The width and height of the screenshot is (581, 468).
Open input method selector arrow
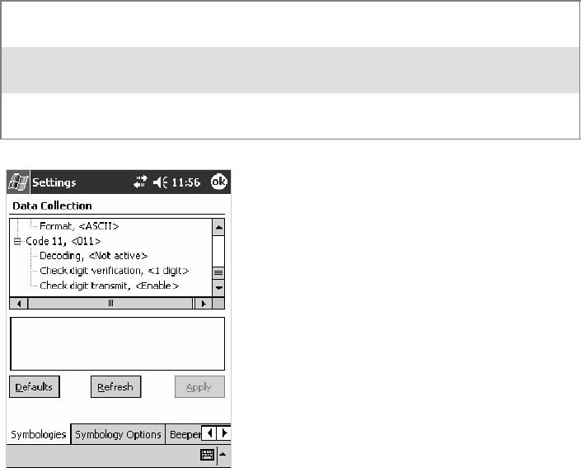223,455
